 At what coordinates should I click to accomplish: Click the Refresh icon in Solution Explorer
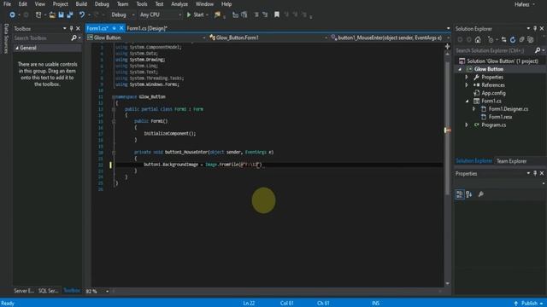513,40
